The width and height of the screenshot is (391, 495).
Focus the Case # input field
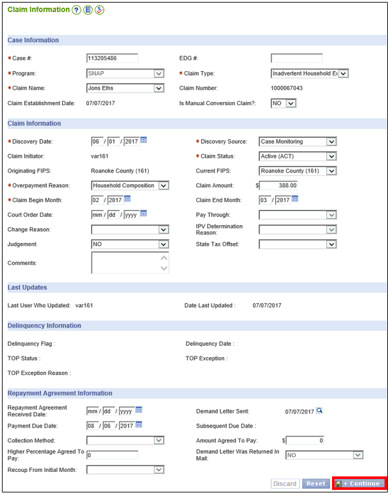(112, 58)
